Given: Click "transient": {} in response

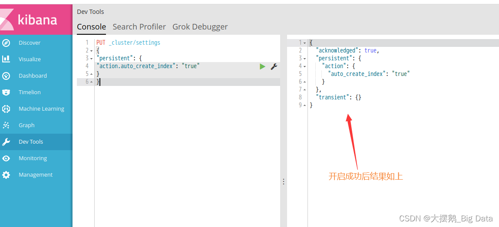Looking at the screenshot, I should 339,98.
